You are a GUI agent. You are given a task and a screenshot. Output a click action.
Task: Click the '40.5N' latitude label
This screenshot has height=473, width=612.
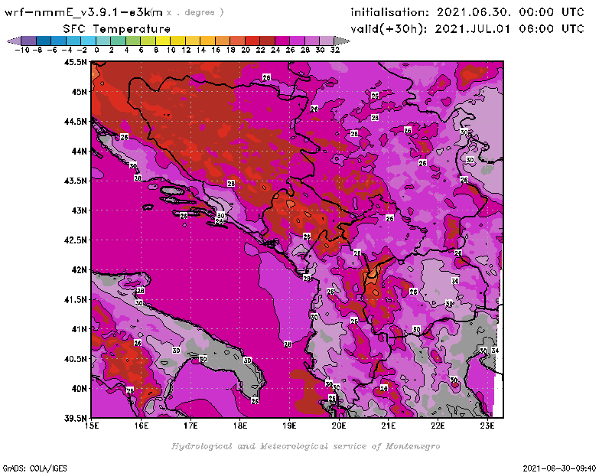pyautogui.click(x=75, y=359)
